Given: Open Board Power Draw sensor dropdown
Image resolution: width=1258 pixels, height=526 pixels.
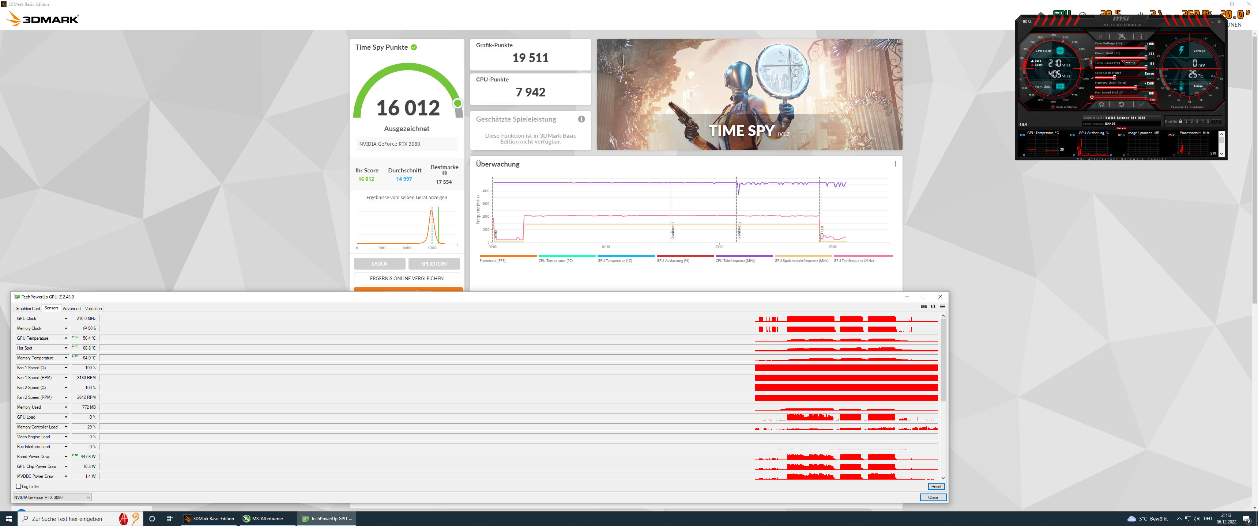Looking at the screenshot, I should (66, 457).
